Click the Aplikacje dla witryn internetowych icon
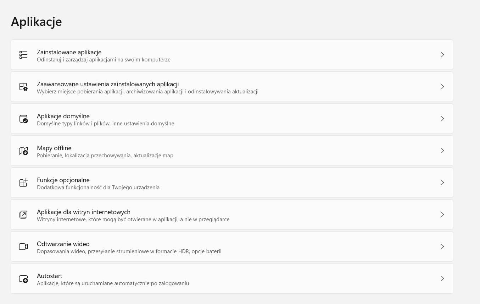The image size is (480, 304). [x=23, y=215]
